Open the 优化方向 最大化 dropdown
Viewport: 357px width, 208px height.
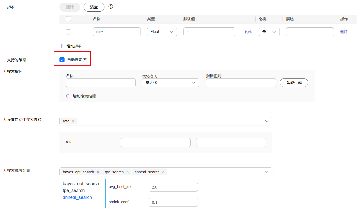tap(170, 83)
